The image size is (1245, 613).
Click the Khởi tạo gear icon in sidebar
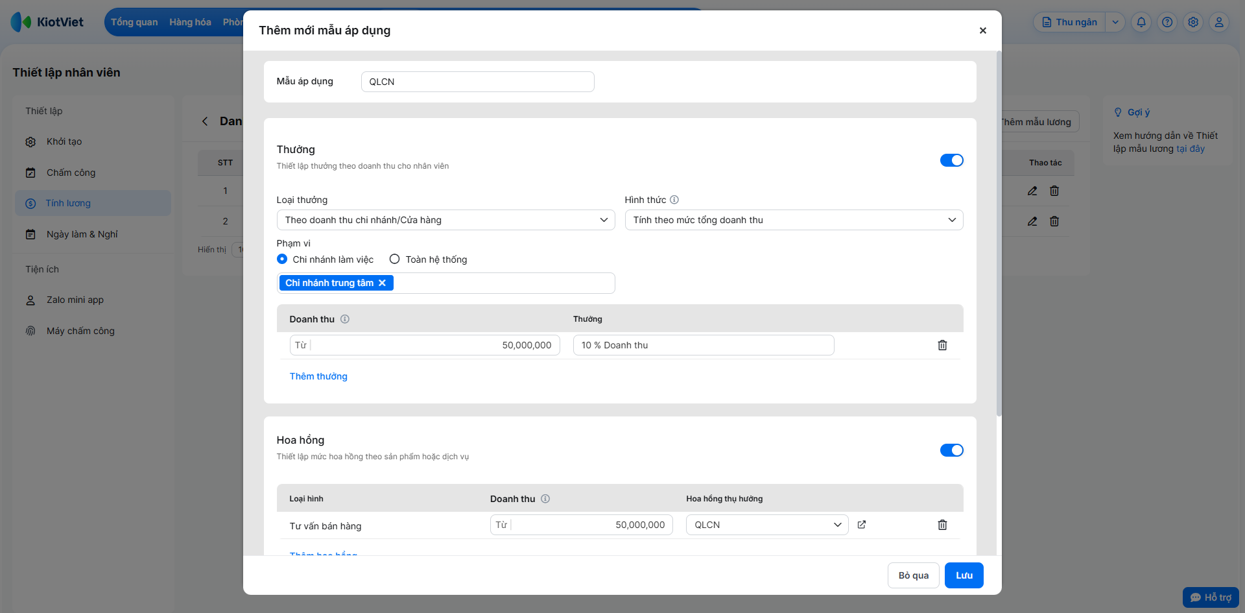[30, 142]
